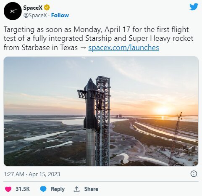Click the blue reply speech bubble icon
This screenshot has width=202, height=196.
(x=43, y=189)
